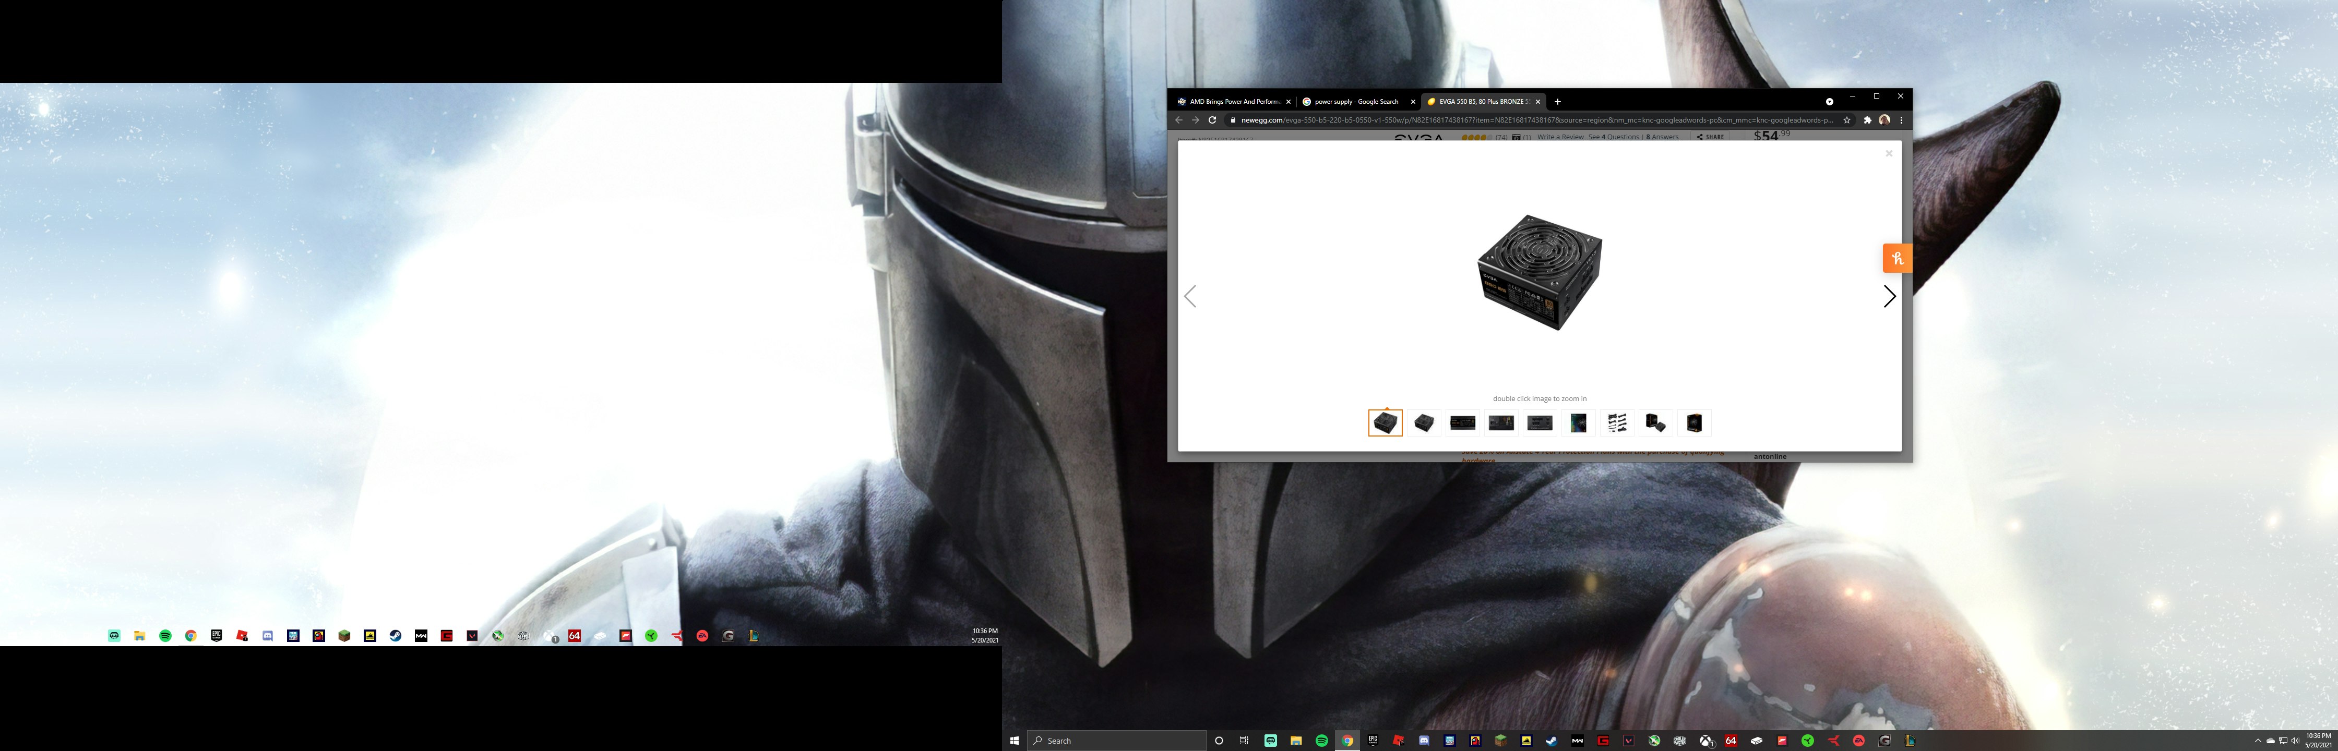Bookmark this page with star icon
The width and height of the screenshot is (2338, 751).
(1847, 120)
